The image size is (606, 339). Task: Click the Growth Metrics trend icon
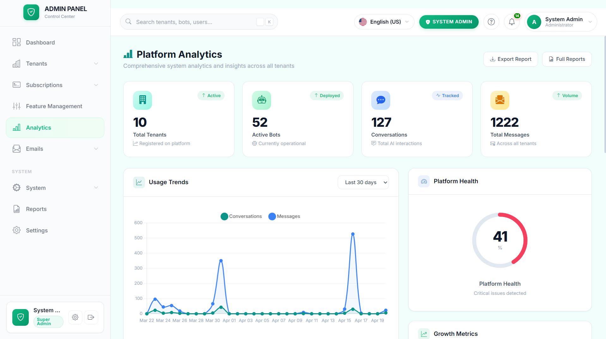click(x=424, y=334)
